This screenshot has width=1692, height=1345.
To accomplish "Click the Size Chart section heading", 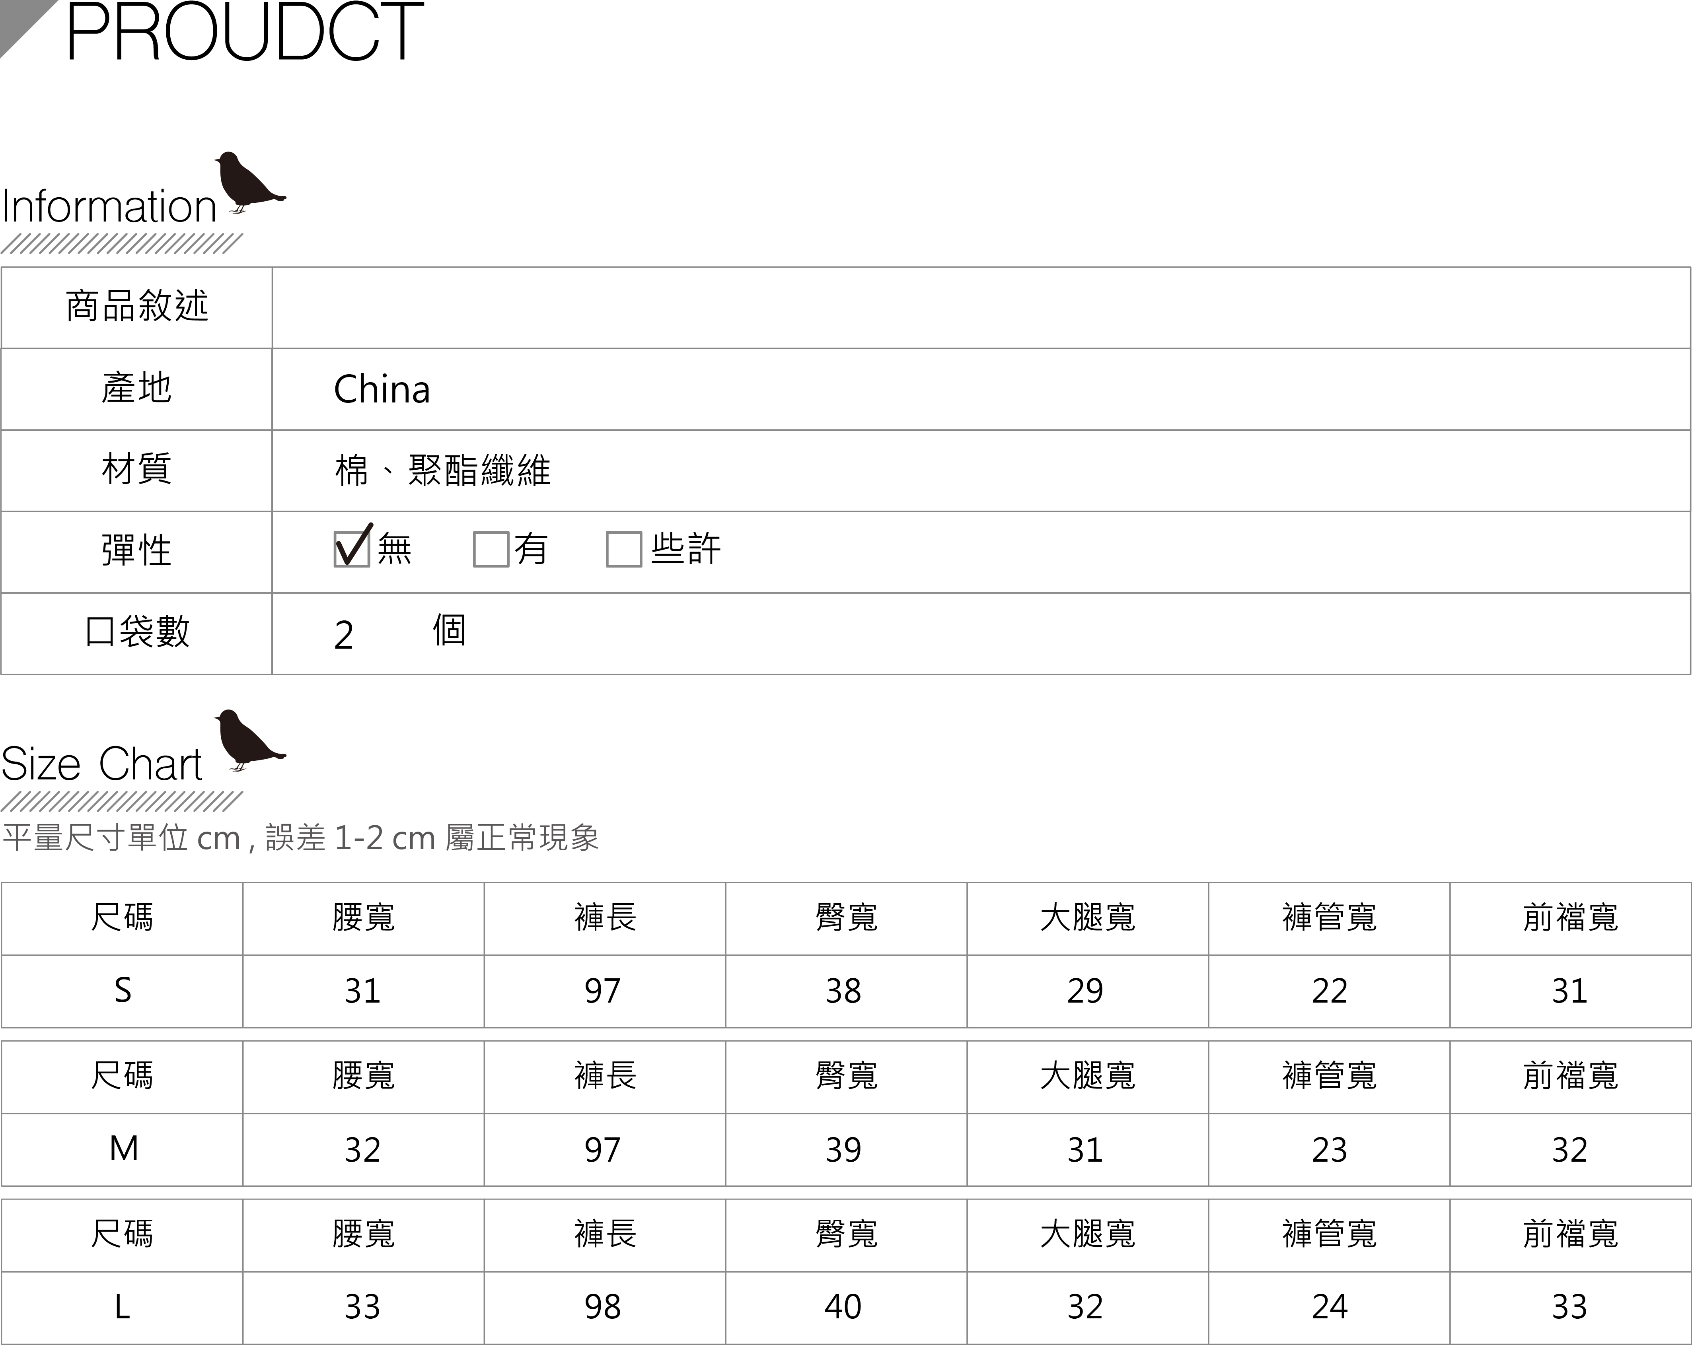I will tap(102, 764).
